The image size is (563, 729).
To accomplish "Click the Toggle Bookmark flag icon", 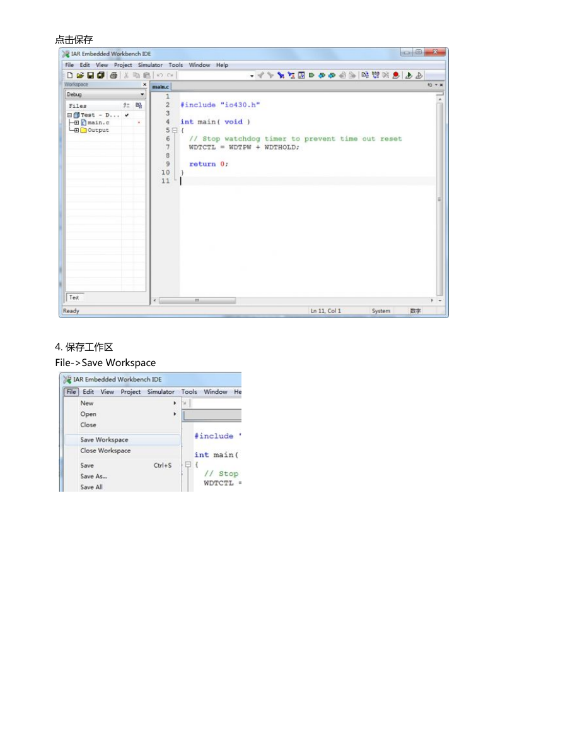I will [x=311, y=75].
